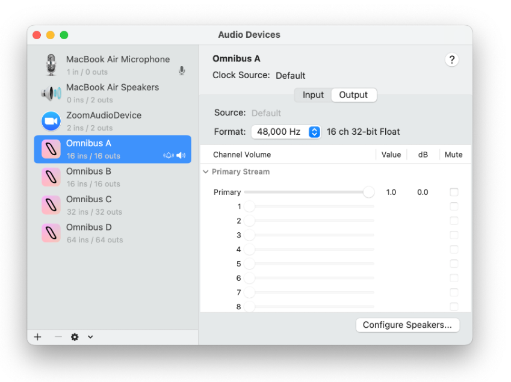Open the help question mark button
Viewport: 511px width, 382px height.
[x=451, y=60]
